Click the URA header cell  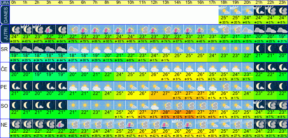5,3
